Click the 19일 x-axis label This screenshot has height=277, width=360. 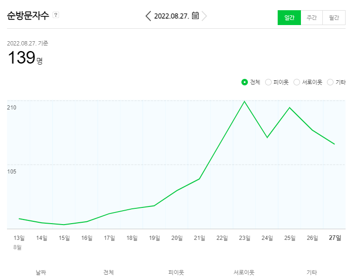(154, 238)
